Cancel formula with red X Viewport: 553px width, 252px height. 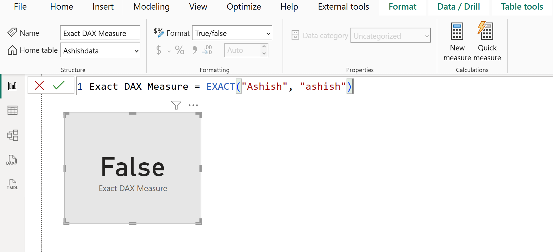(39, 85)
